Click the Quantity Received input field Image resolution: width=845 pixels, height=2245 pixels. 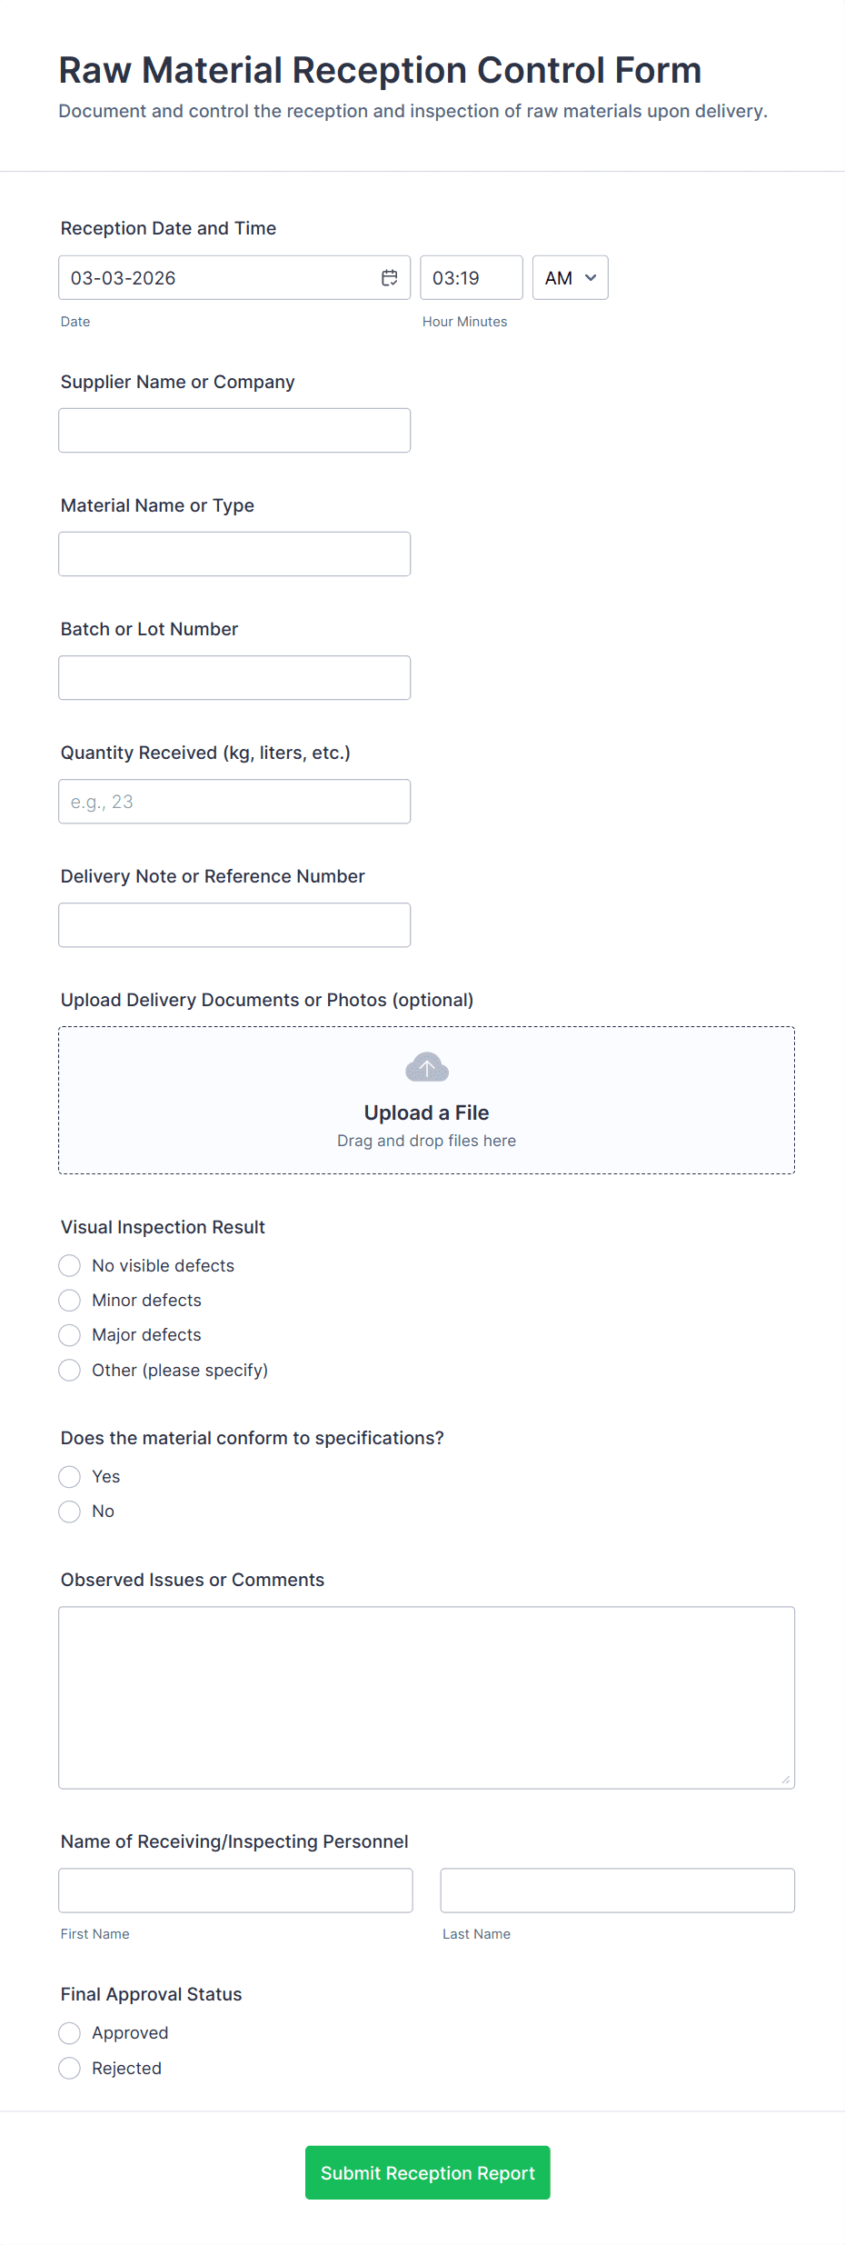click(234, 802)
